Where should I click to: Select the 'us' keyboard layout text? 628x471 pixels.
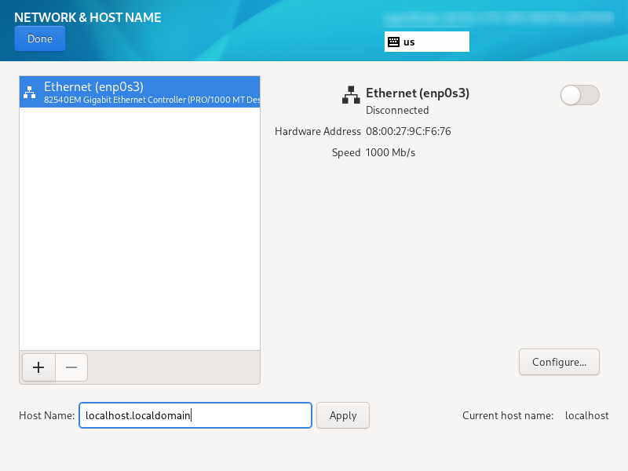click(x=409, y=42)
